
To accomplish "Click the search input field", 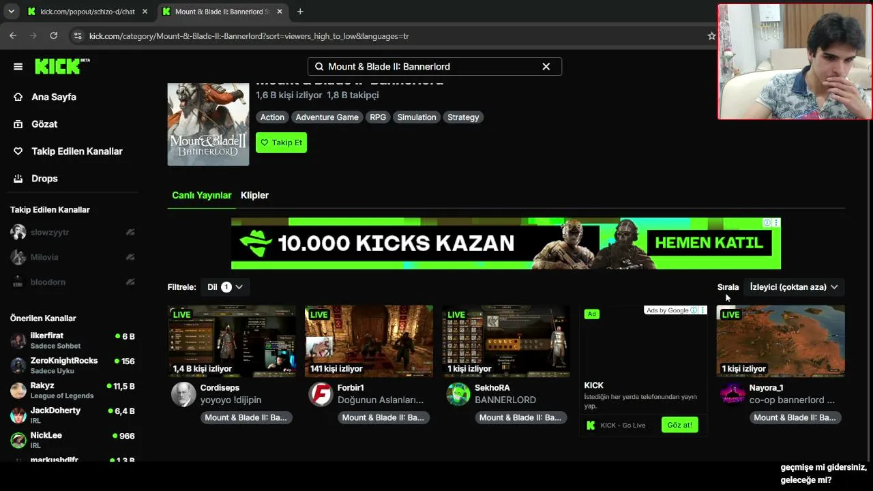I will pos(434,66).
